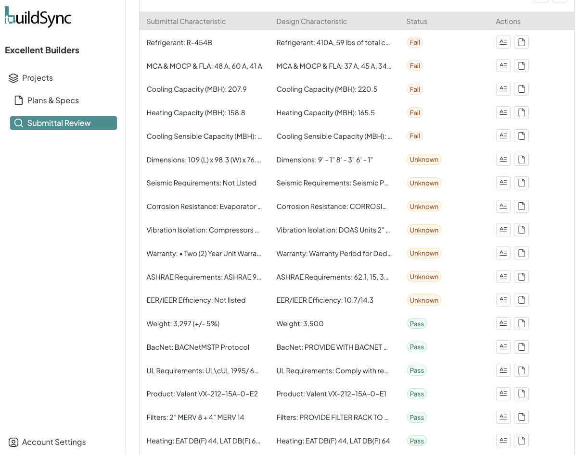The height and width of the screenshot is (455, 576).
Task: Open Plans & Specs section
Action: (47, 100)
